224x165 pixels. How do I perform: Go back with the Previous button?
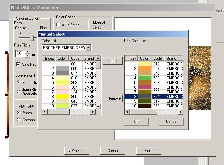[77, 151]
